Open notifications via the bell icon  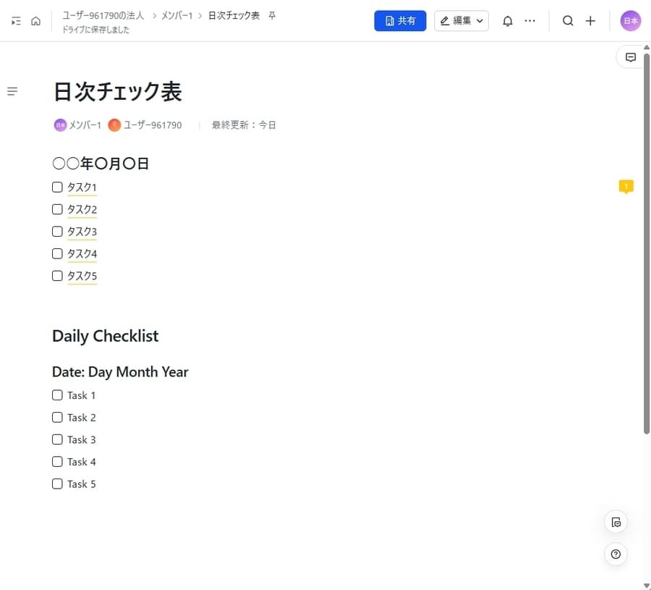[507, 20]
